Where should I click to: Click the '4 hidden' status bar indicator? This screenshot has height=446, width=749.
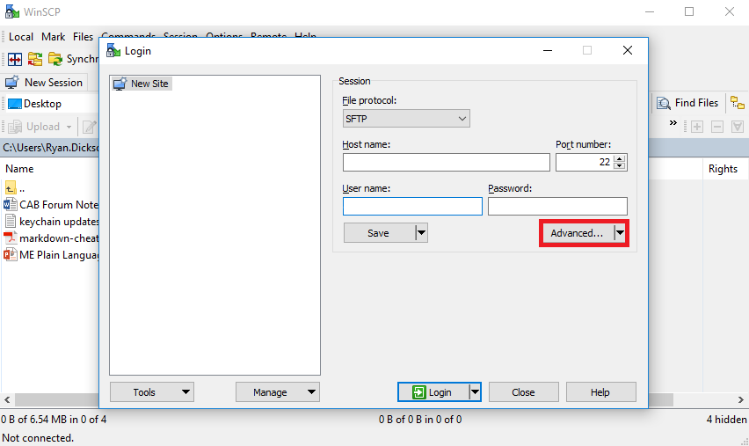(x=726, y=420)
